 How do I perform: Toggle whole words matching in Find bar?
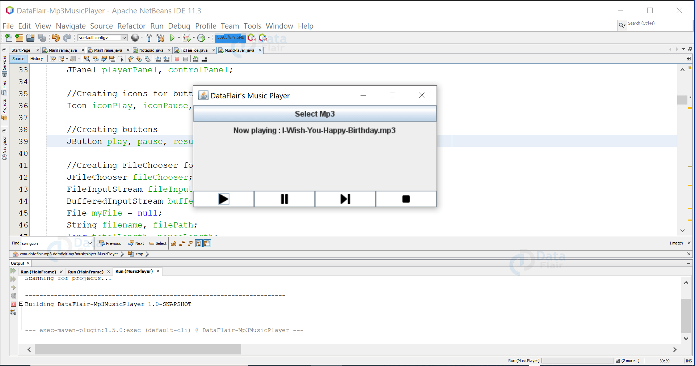pyautogui.click(x=182, y=243)
